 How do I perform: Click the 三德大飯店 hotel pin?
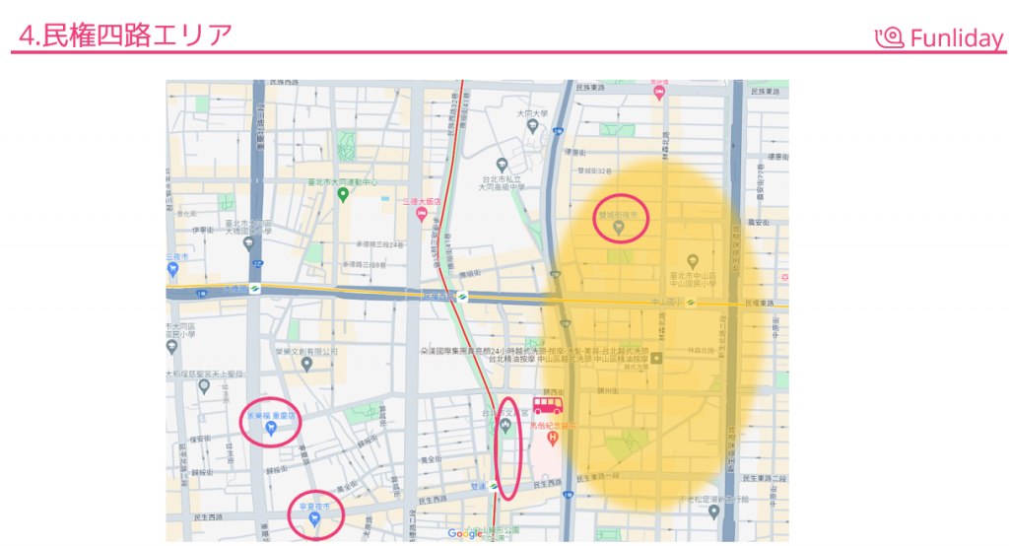tap(422, 213)
